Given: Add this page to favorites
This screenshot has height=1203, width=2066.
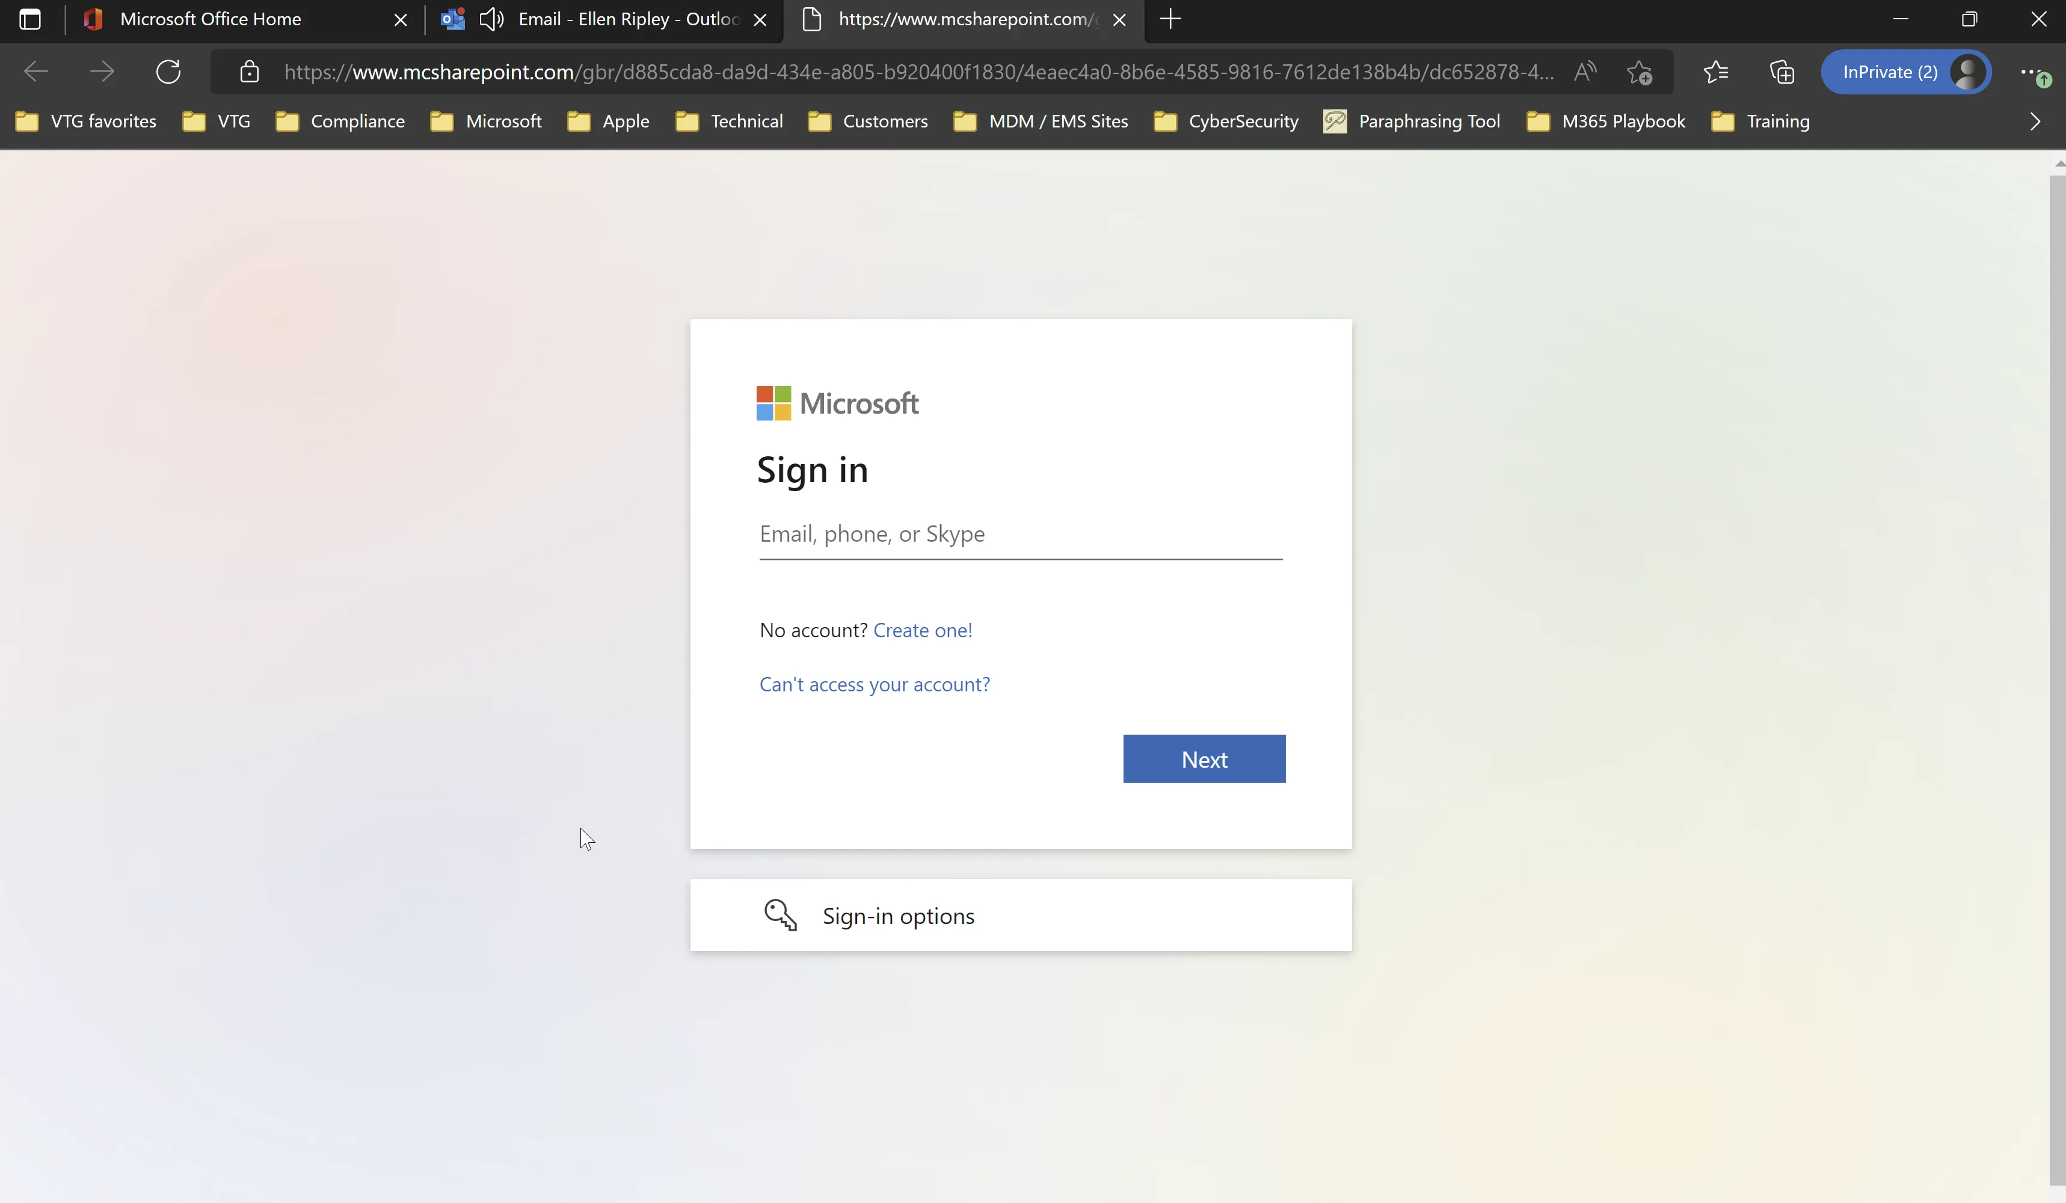Looking at the screenshot, I should pyautogui.click(x=1640, y=72).
